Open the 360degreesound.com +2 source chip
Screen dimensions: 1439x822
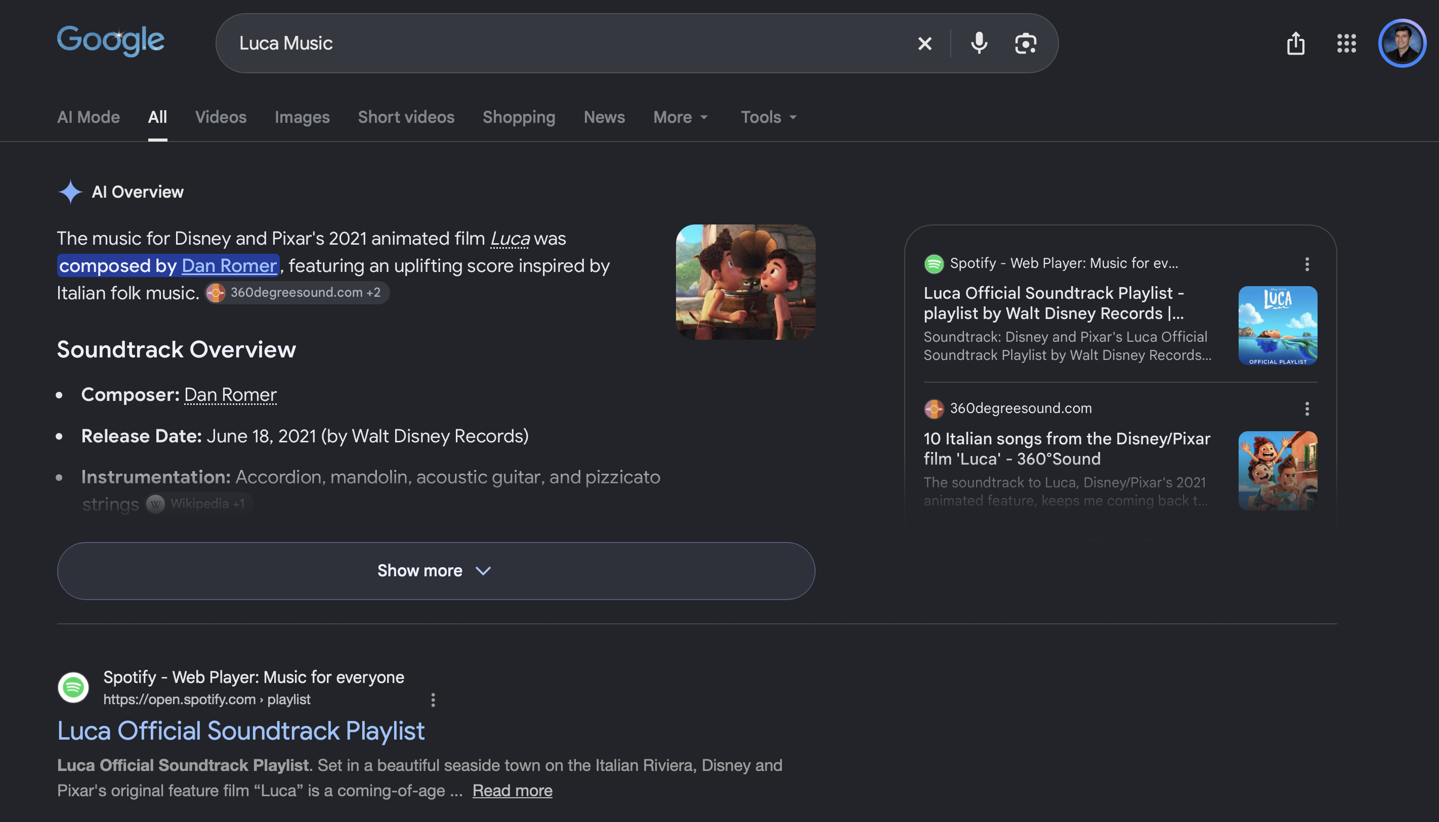pyautogui.click(x=297, y=292)
